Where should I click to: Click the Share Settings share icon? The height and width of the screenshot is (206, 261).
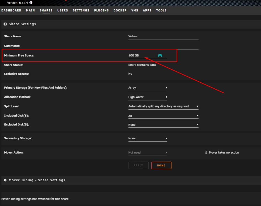pyautogui.click(x=5, y=24)
